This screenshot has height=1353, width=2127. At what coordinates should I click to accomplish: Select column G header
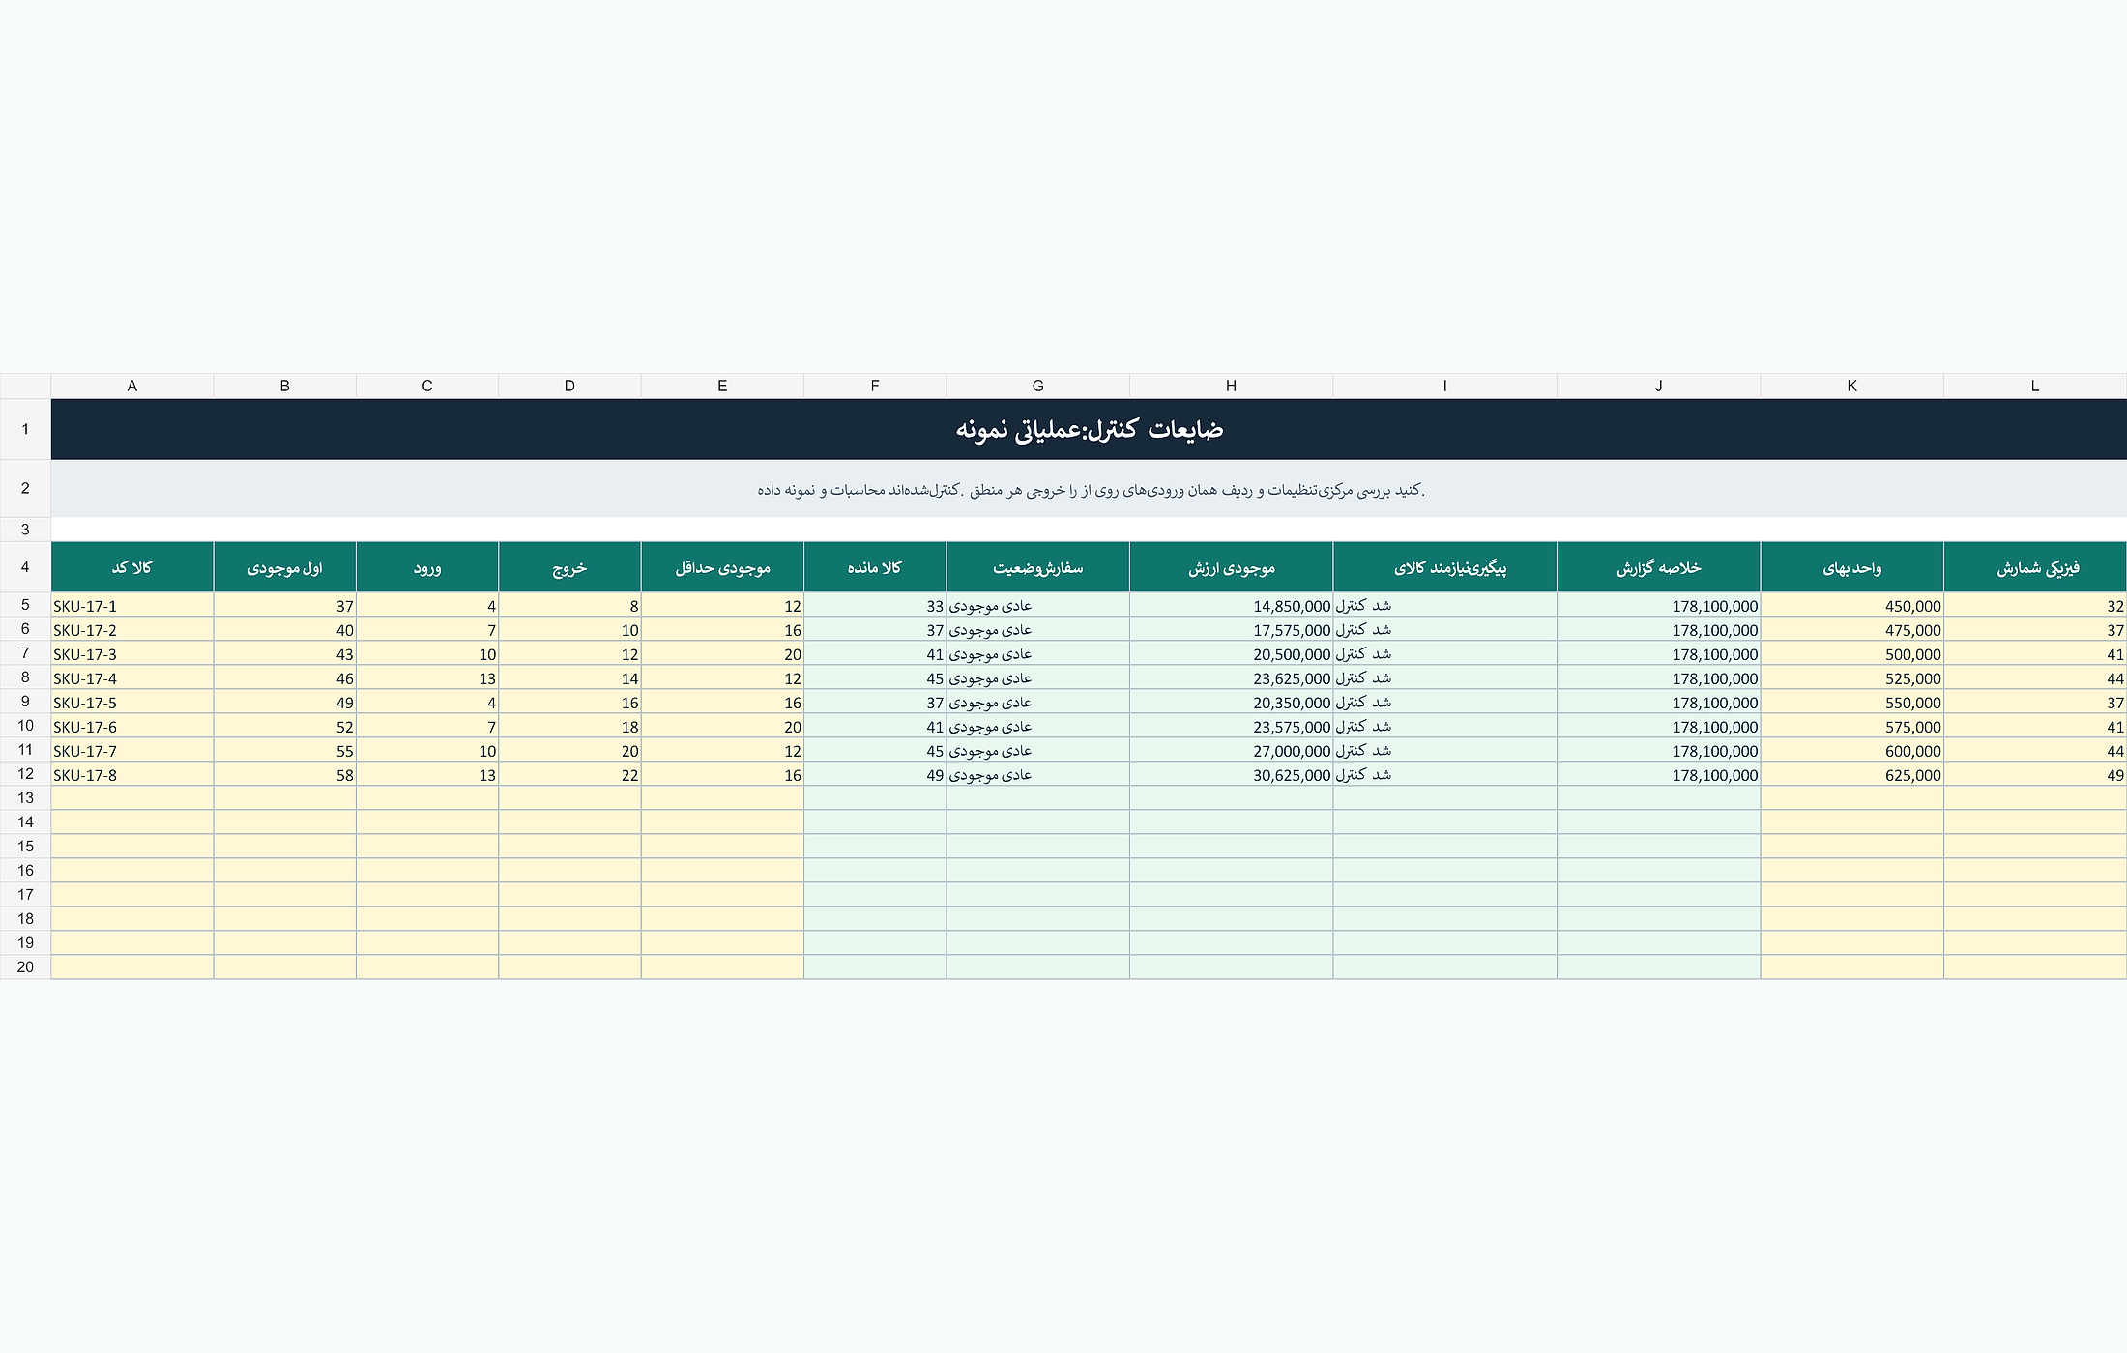[x=1037, y=386]
